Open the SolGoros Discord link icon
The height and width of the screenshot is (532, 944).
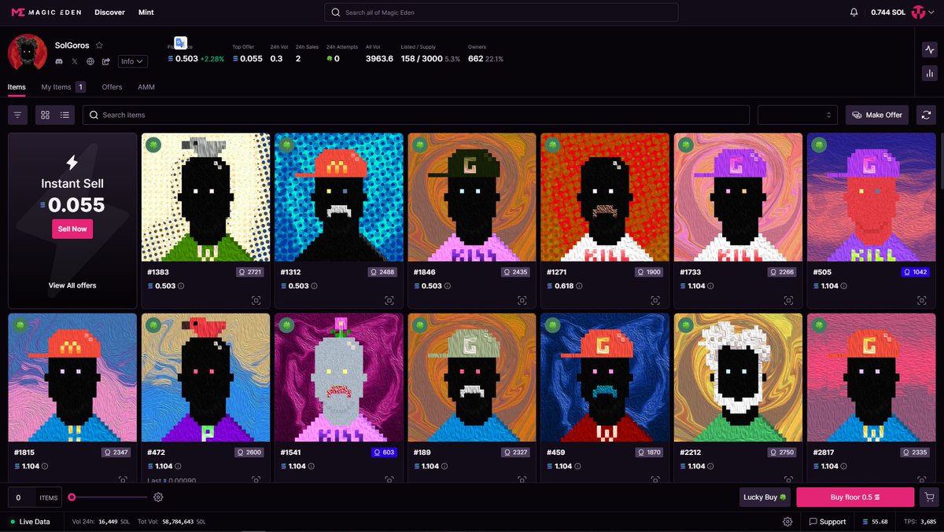pyautogui.click(x=60, y=61)
